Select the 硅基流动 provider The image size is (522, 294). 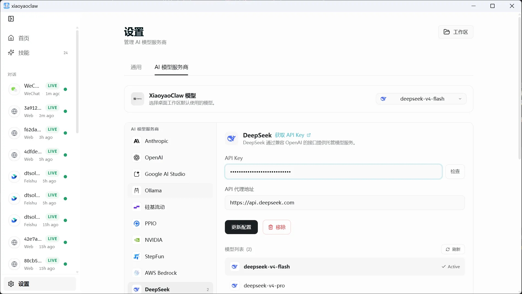pyautogui.click(x=170, y=207)
